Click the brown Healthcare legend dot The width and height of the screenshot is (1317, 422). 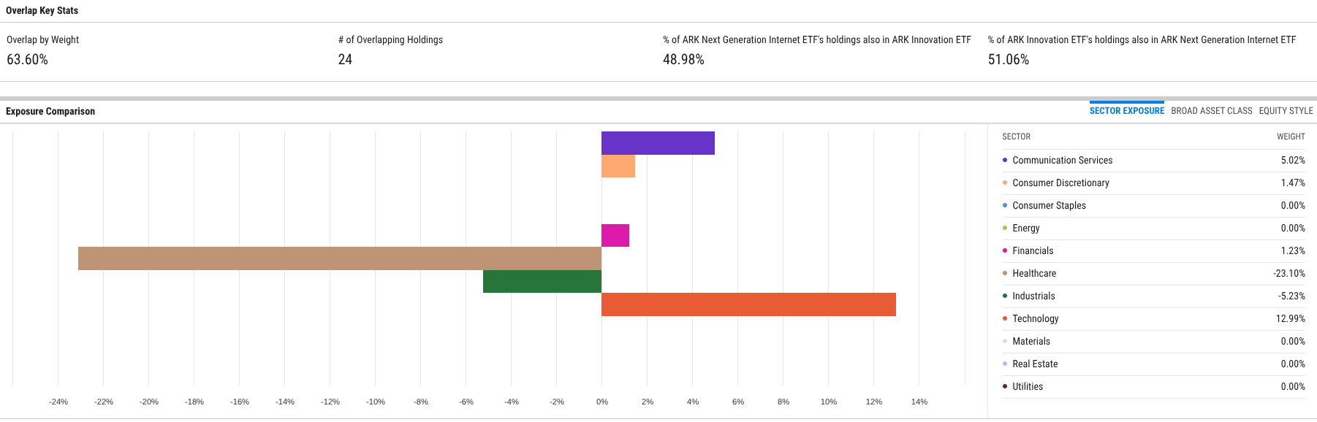click(1005, 273)
